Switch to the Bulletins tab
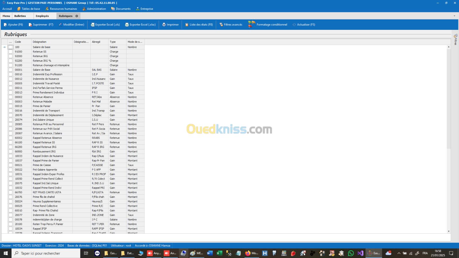 pyautogui.click(x=20, y=16)
